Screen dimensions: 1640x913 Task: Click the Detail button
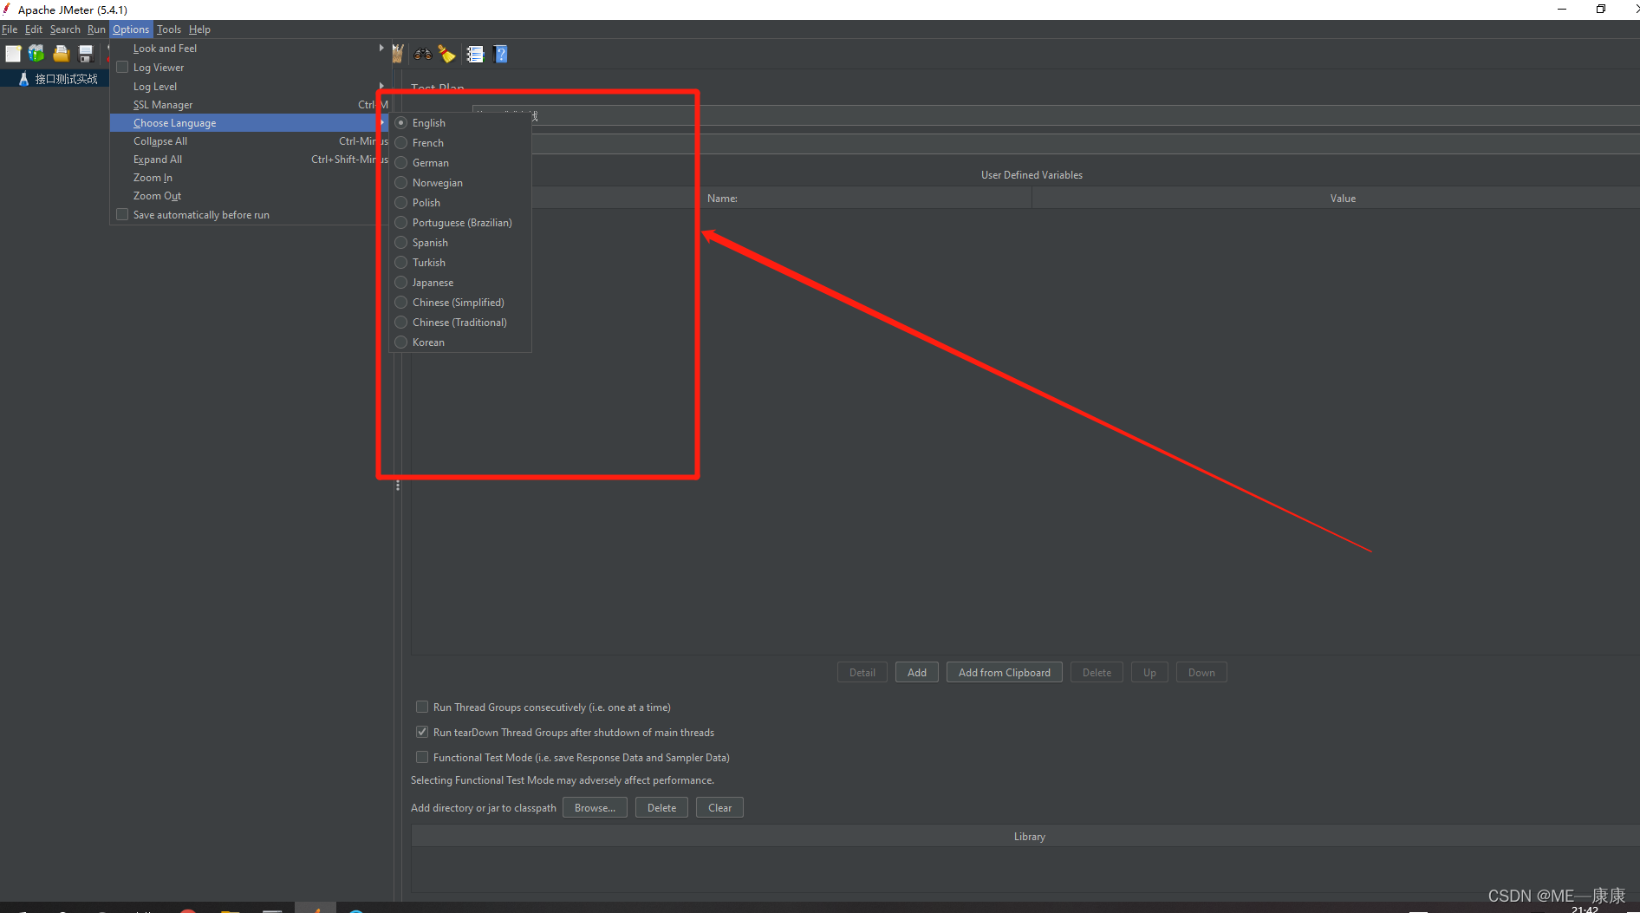click(x=862, y=673)
